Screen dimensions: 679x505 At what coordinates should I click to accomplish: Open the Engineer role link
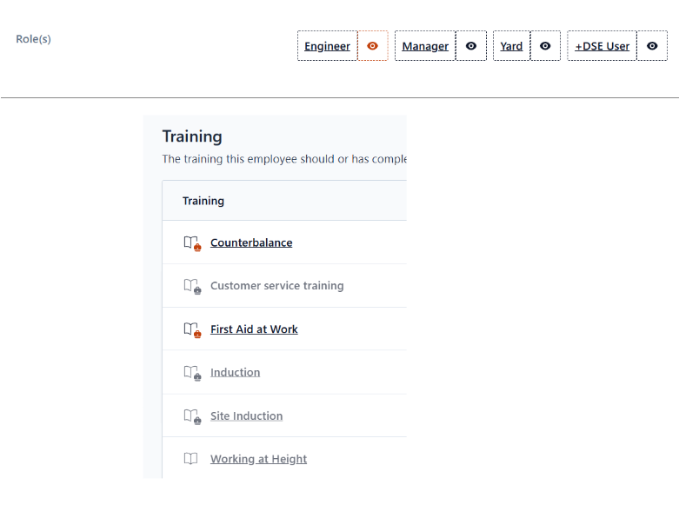328,46
